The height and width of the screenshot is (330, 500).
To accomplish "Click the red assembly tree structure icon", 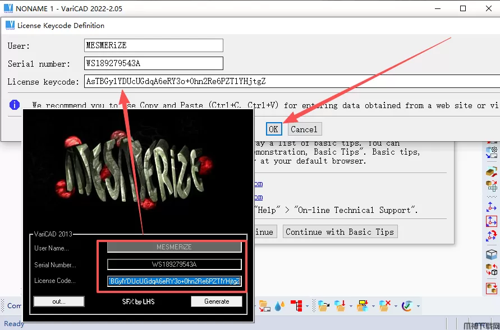I will tap(296, 306).
